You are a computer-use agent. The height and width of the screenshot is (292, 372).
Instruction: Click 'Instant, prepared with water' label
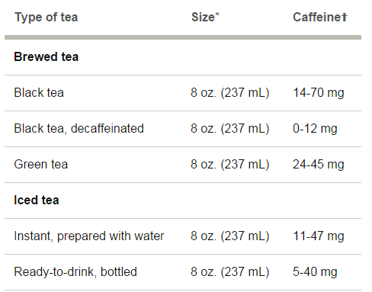(89, 236)
